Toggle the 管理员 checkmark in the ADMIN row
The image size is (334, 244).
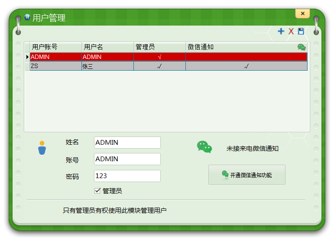(x=159, y=57)
